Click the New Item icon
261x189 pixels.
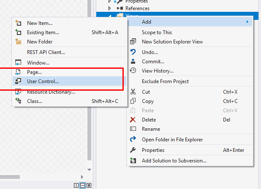[18, 23]
